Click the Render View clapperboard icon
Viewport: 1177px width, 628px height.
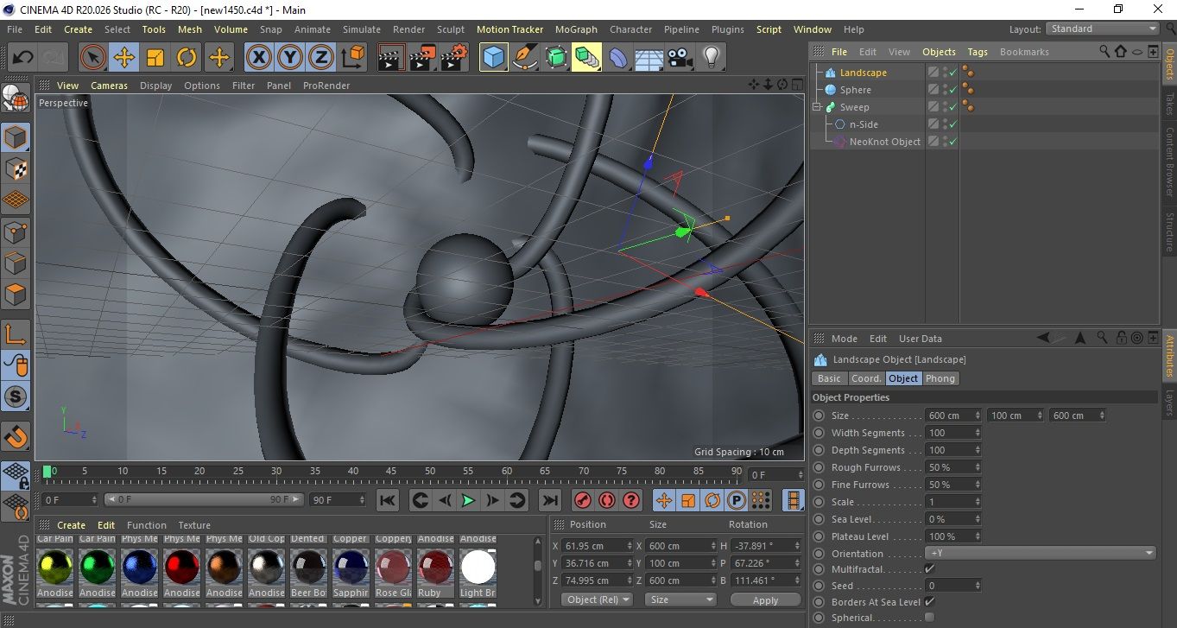pyautogui.click(x=391, y=58)
